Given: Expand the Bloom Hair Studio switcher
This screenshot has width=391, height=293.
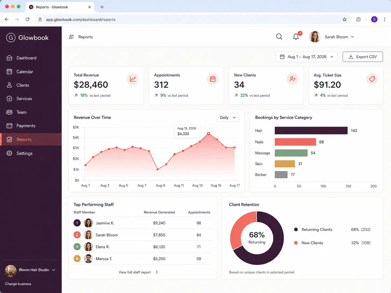Looking at the screenshot, I should (x=54, y=270).
